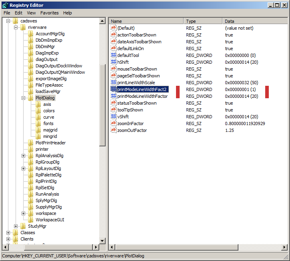The image size is (290, 261).
Task: Click the colors folder icon
Action: pos(38,111)
